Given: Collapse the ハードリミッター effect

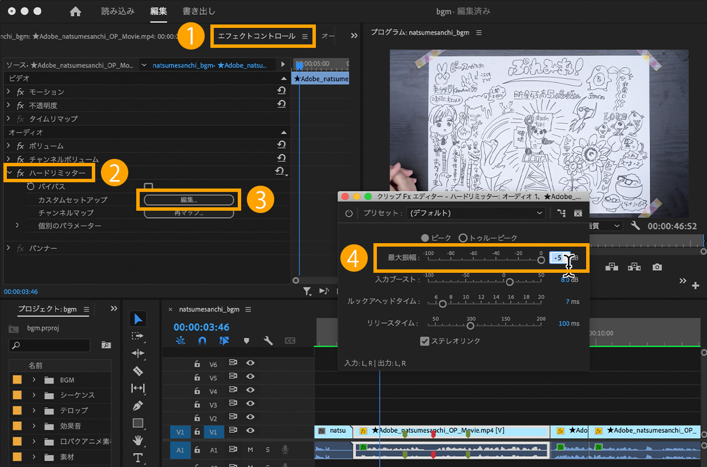Looking at the screenshot, I should pos(9,173).
